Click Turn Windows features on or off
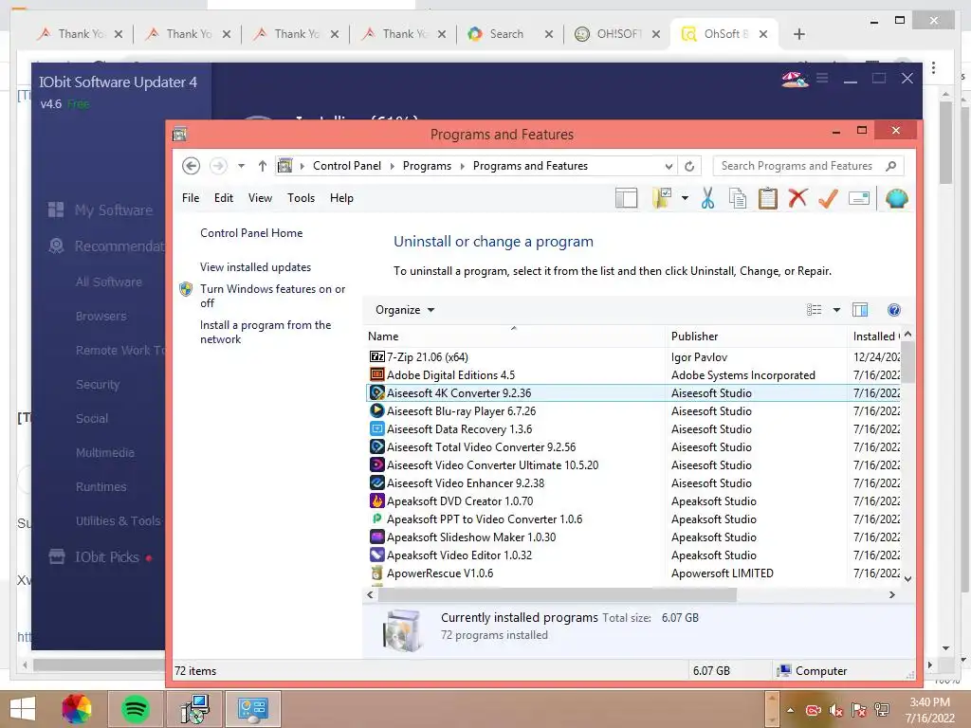Viewport: 971px width, 728px height. pyautogui.click(x=272, y=296)
